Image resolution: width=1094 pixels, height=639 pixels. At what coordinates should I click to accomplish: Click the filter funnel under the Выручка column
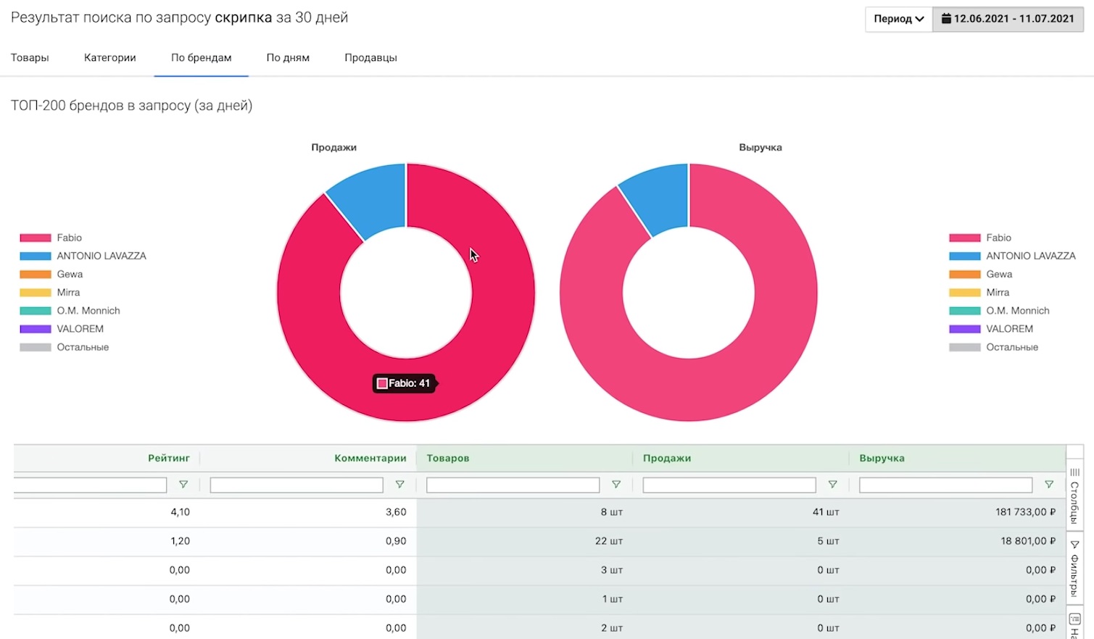point(1049,485)
